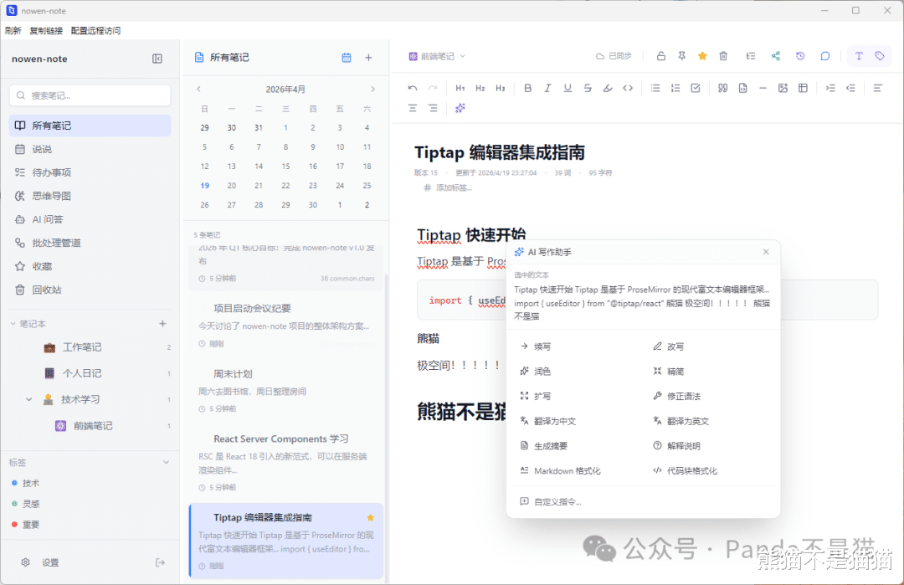The height and width of the screenshot is (585, 904).
Task: Undo the last edit
Action: click(x=412, y=88)
